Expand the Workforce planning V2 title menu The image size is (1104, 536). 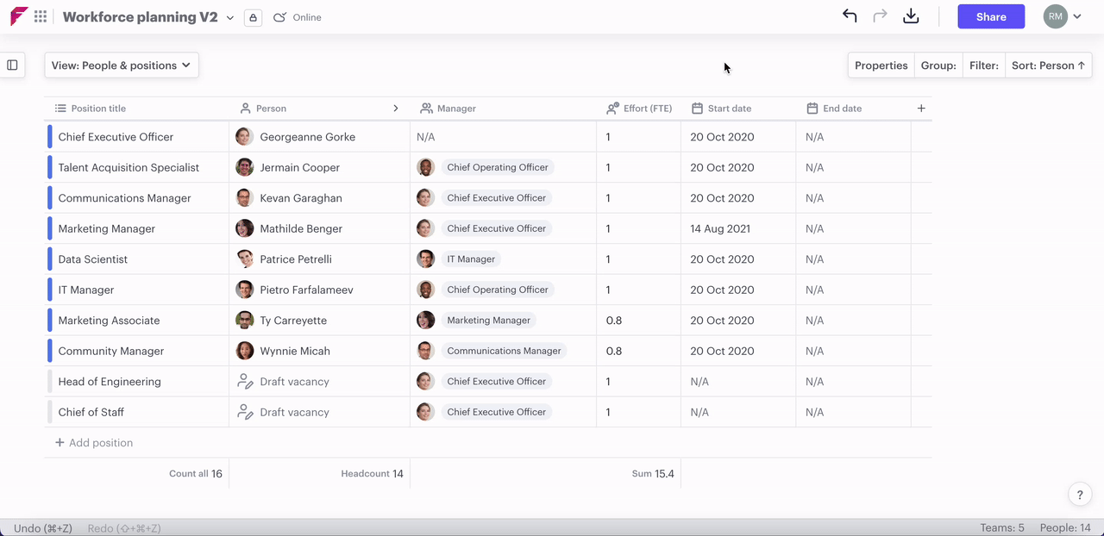point(230,18)
